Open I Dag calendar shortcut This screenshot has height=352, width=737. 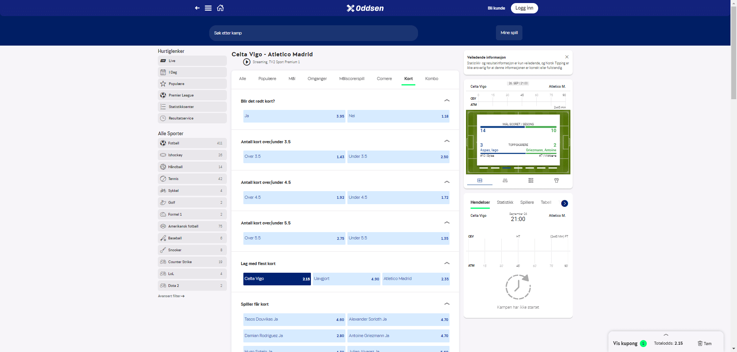(x=192, y=72)
